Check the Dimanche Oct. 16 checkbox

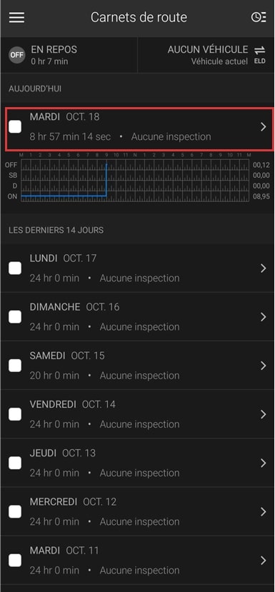pyautogui.click(x=15, y=317)
